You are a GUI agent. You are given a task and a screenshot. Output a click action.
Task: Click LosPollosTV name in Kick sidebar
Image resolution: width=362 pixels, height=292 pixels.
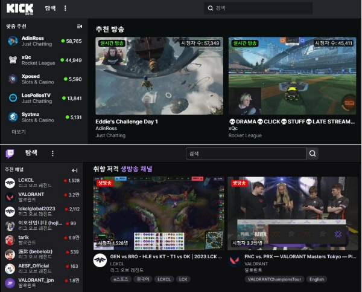(x=36, y=96)
